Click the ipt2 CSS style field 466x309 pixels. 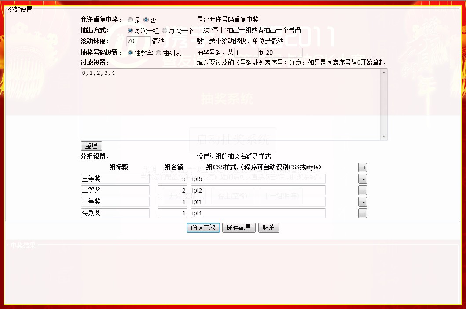pyautogui.click(x=258, y=191)
